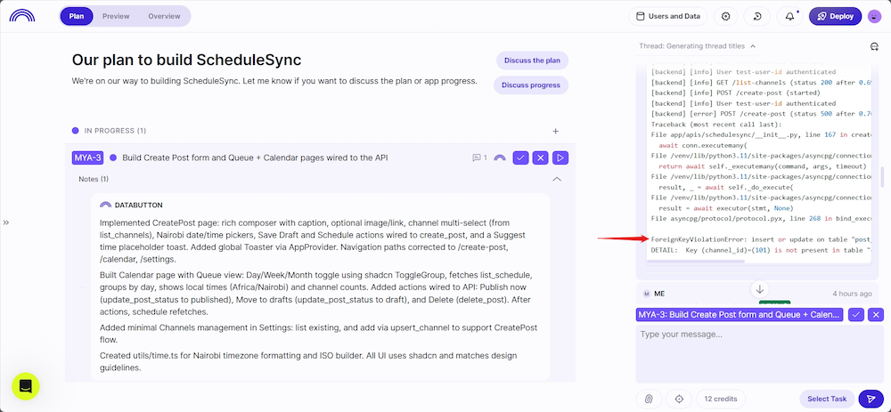Expand the left sidebar with double chevron
891x412 pixels.
tap(5, 222)
